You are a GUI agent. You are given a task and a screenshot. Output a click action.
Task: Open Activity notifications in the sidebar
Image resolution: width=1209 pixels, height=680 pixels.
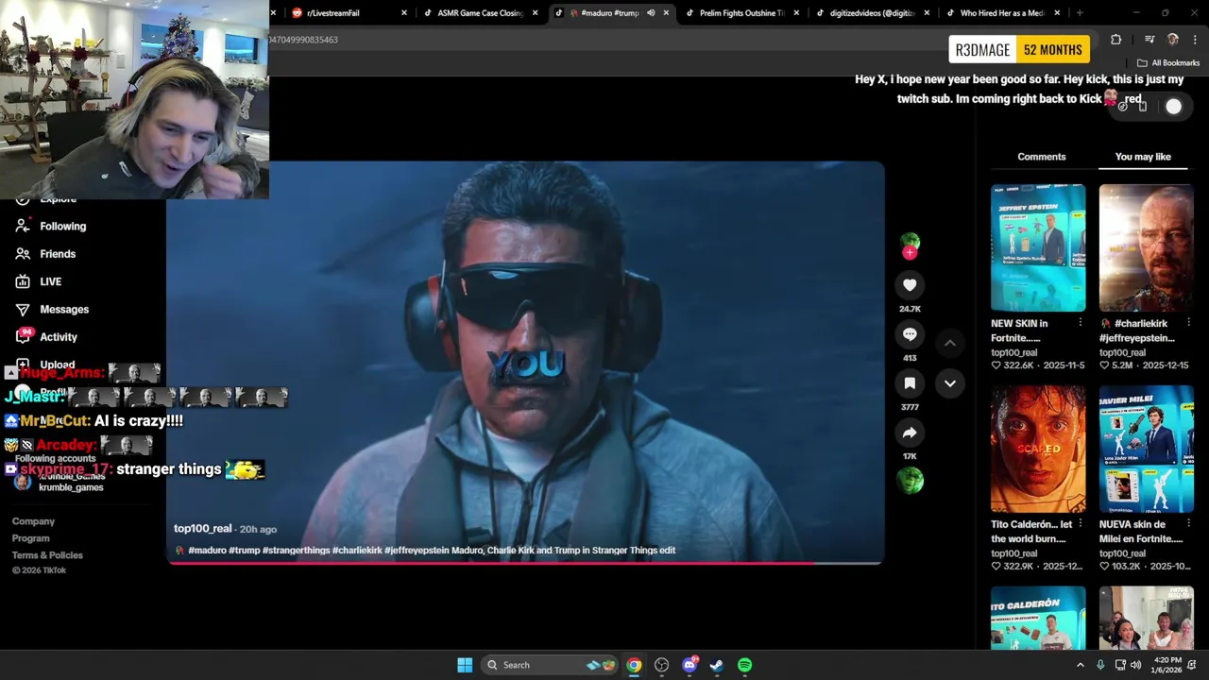[46, 337]
